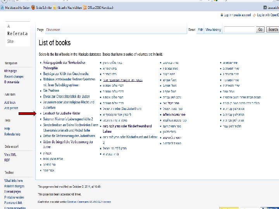This screenshot has height=209, width=279.
Task: Open Special pages link
Action: coord(13,192)
